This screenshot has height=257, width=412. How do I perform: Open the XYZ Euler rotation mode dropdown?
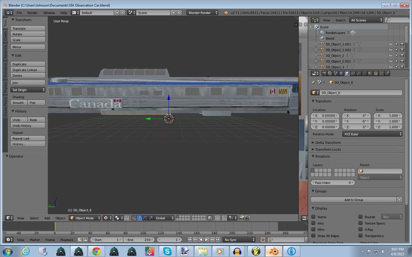(x=372, y=134)
